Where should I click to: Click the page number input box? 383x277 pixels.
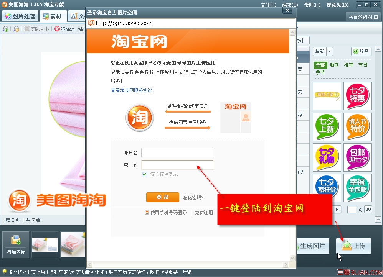[352, 210]
